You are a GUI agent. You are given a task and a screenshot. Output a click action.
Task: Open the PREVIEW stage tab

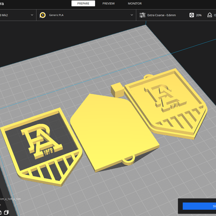(x=108, y=3)
